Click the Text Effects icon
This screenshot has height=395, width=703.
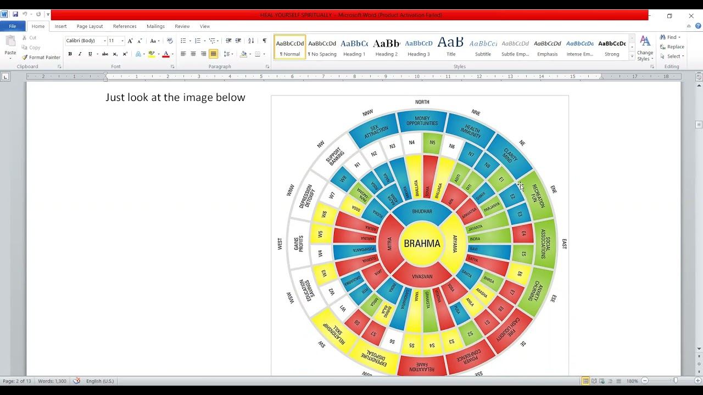tap(138, 54)
